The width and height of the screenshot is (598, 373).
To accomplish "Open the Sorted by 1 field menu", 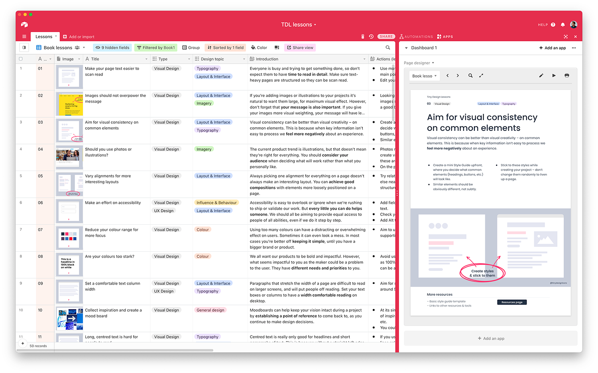I will 226,48.
